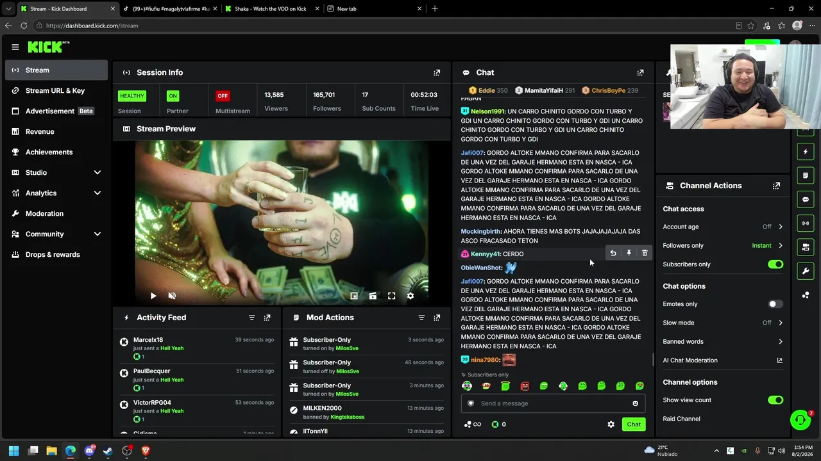The width and height of the screenshot is (821, 461).
Task: Open Steam from the taskbar
Action: 108,451
